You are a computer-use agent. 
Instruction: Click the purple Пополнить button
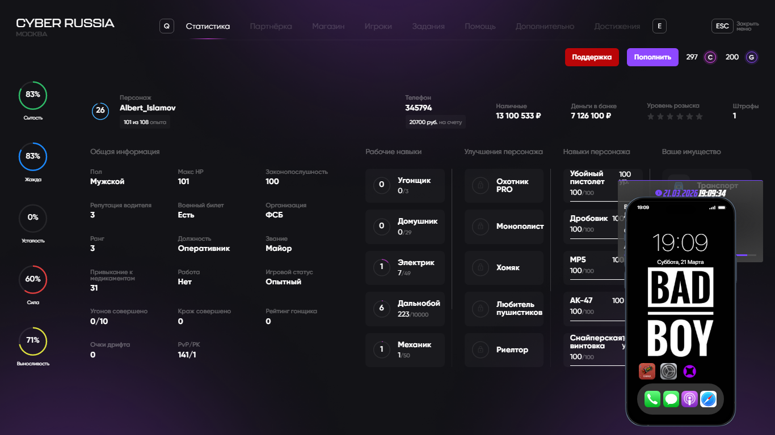(x=652, y=57)
